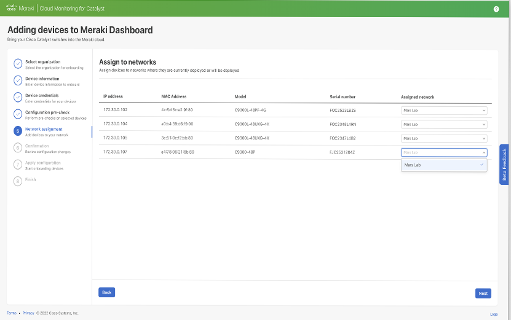511x320 pixels.
Task: Select the Confirmation step label
Action: tap(37, 146)
